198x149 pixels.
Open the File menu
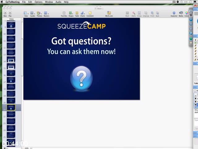[24, 2]
